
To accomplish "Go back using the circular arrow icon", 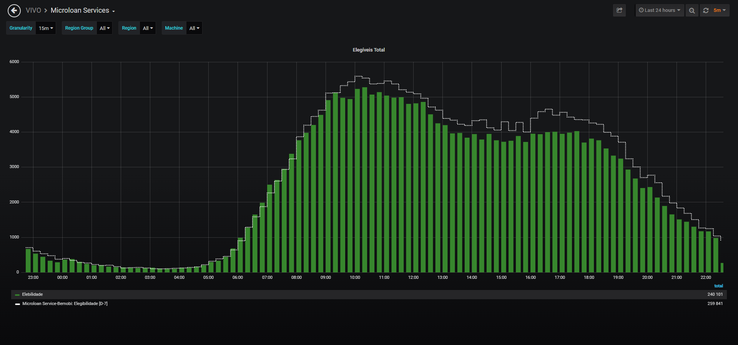I will tap(14, 10).
